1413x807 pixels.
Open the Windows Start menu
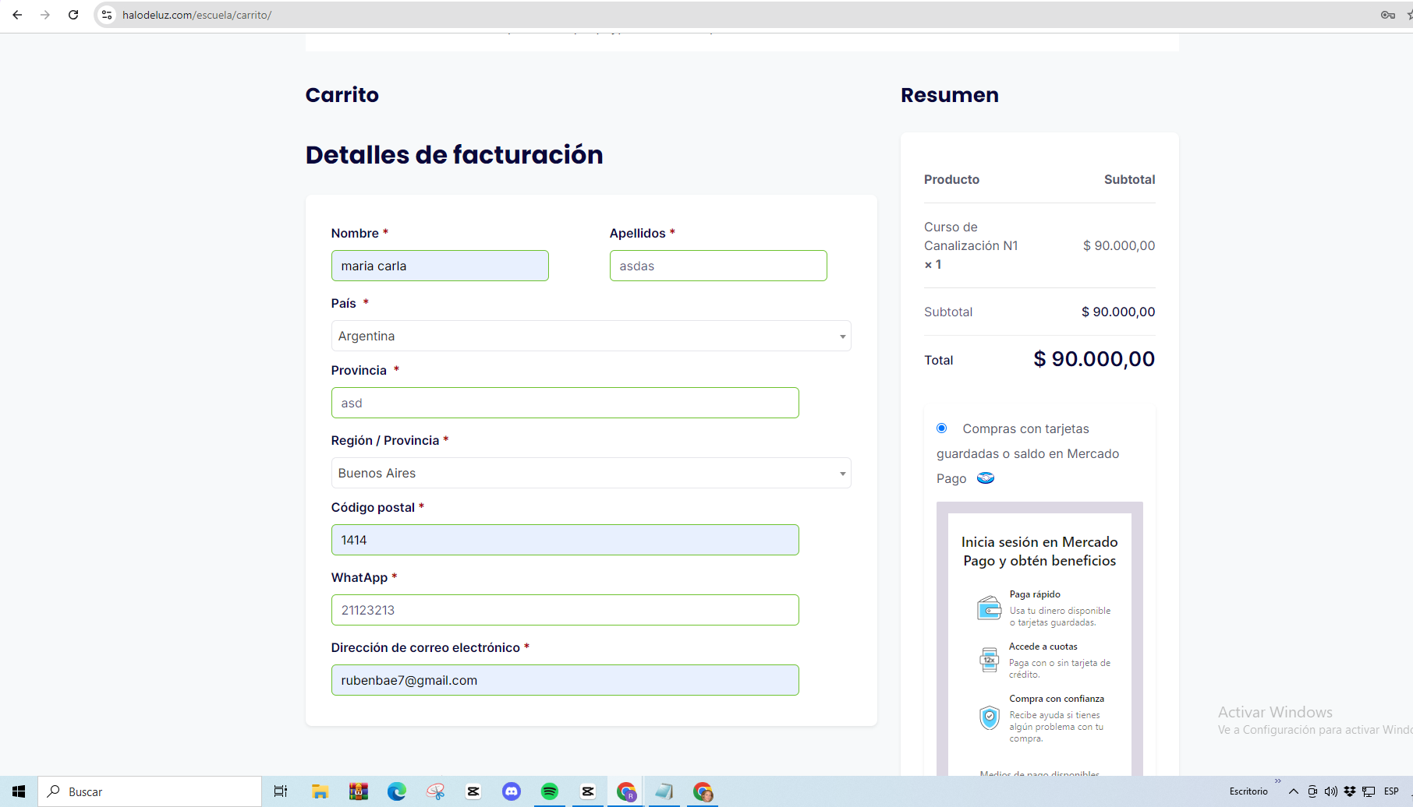(19, 791)
